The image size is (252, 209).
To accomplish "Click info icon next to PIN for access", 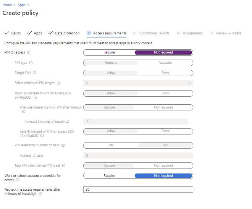I will (29, 52).
